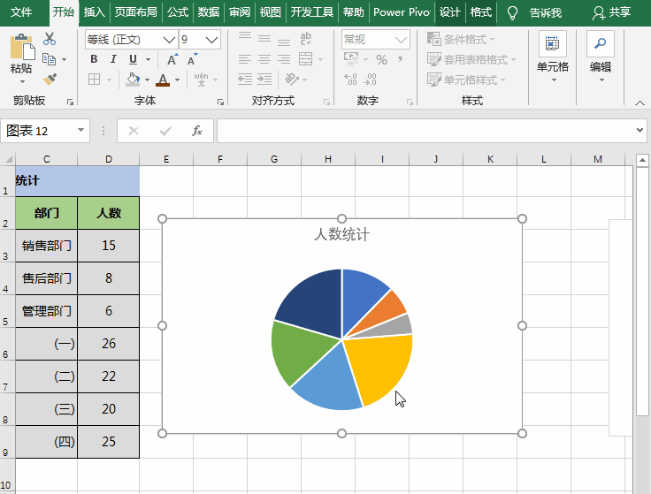Increase decimal places
Screen dimensions: 651x494
pos(351,79)
